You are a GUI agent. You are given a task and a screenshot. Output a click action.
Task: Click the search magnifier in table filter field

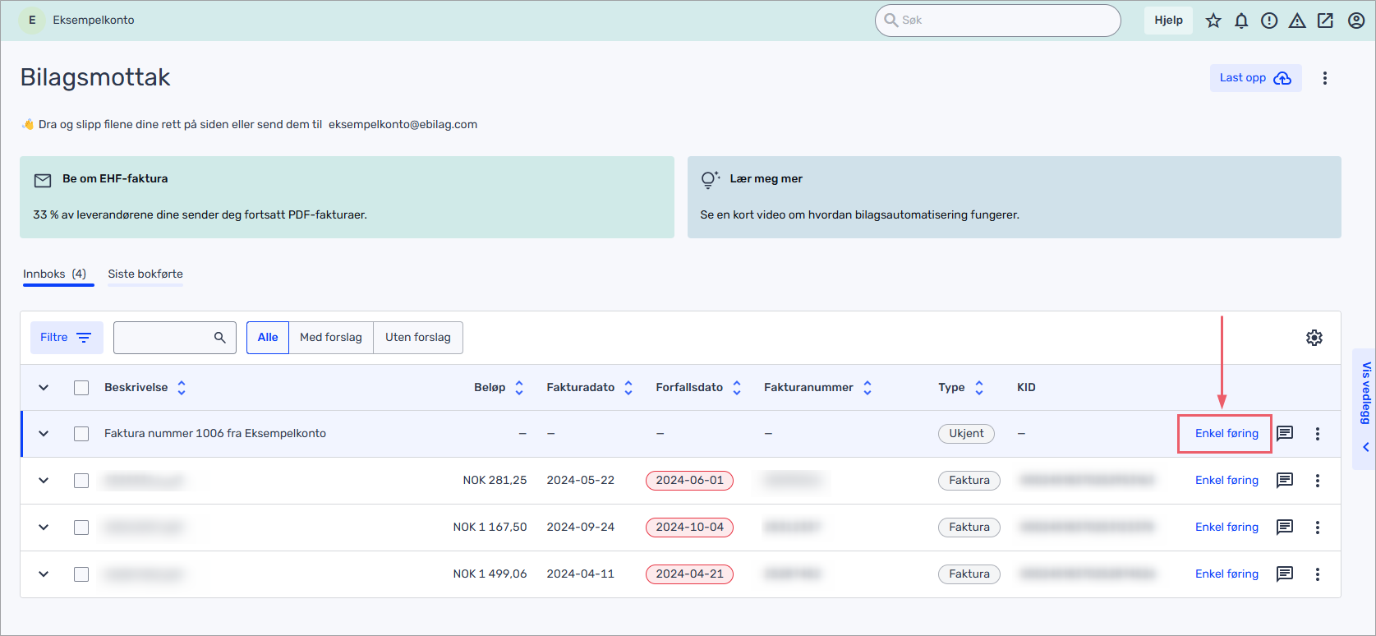tap(219, 338)
